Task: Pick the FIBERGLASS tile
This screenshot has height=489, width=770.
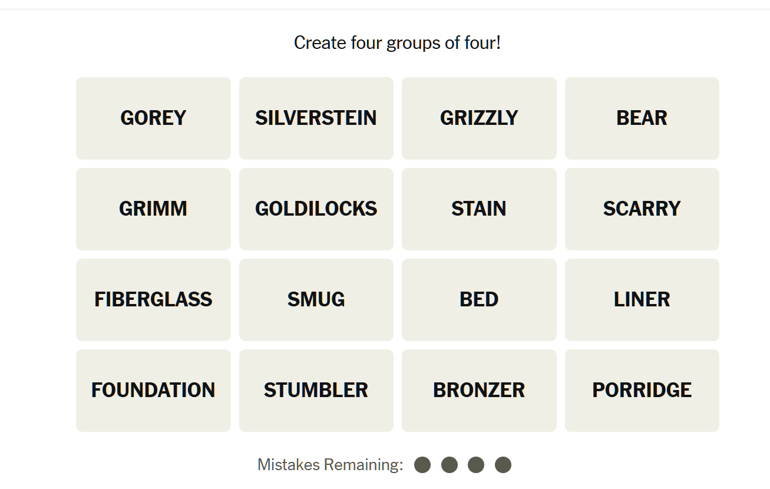Action: [153, 299]
